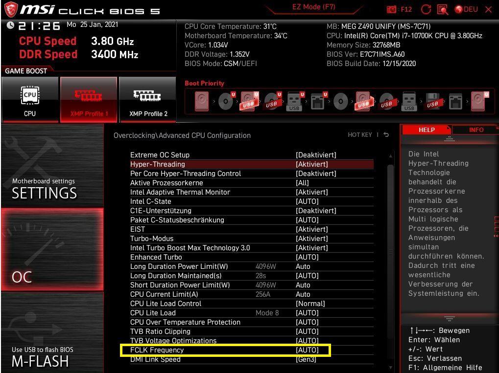Viewport: 499px width, 373px height.
Task: Open Intel C-State [AUTO] options
Action: 251,201
